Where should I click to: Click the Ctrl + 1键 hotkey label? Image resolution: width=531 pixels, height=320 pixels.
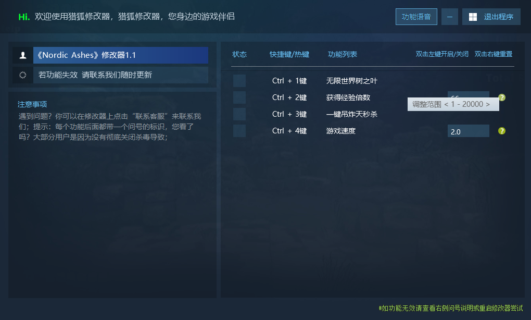pyautogui.click(x=289, y=81)
